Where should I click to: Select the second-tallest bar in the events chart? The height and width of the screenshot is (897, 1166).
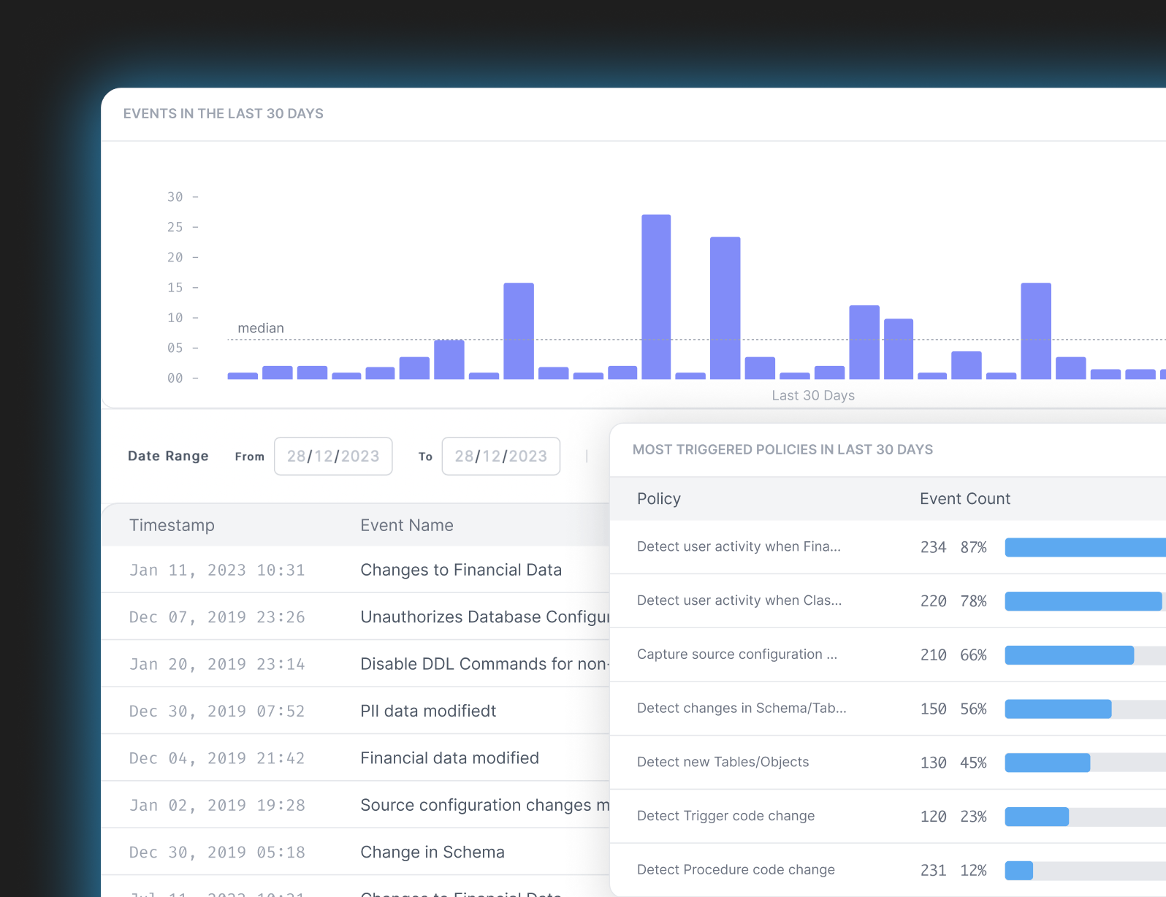click(x=725, y=308)
